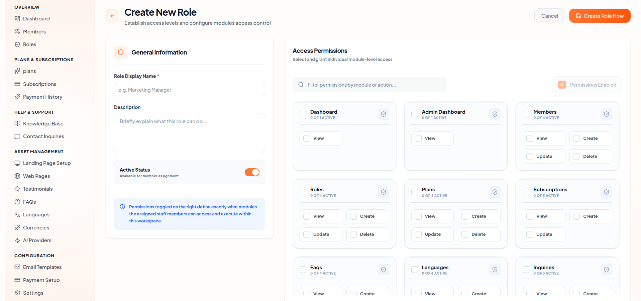Click the Landing Page Setup monitor icon
Image resolution: width=641 pixels, height=301 pixels.
[17, 163]
